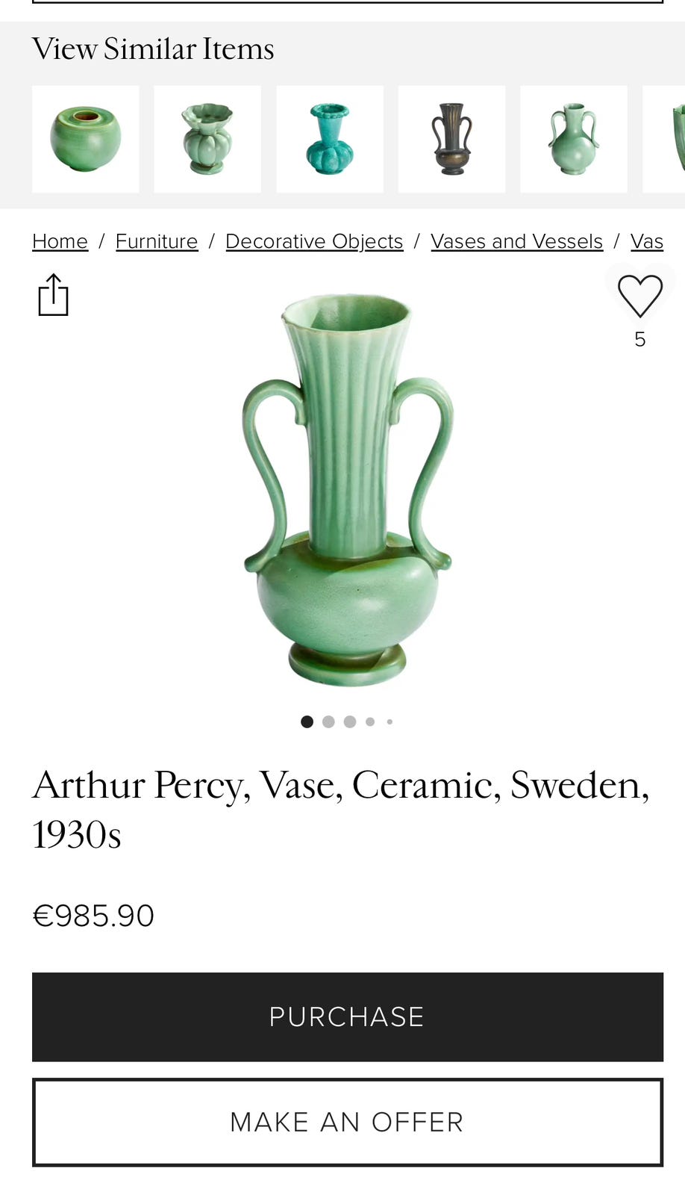The image size is (685, 1195).
Task: Open the dark two-handled vase similar item
Action: (451, 139)
